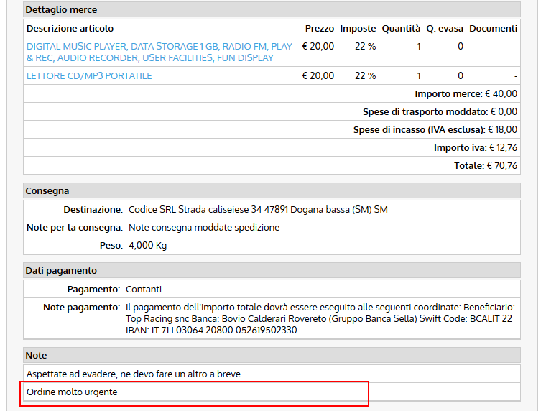546x411 pixels.
Task: Click the Prezzo column header
Action: [319, 29]
